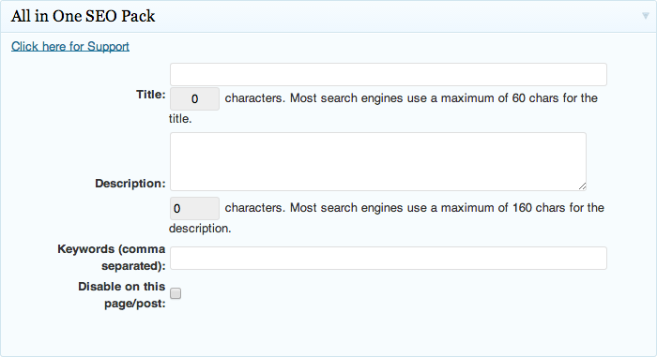Click the Description character count box
This screenshot has height=357, width=657.
tap(194, 208)
